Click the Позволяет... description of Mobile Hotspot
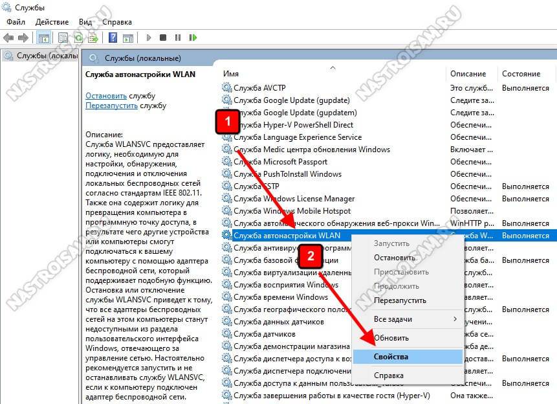 tap(472, 211)
